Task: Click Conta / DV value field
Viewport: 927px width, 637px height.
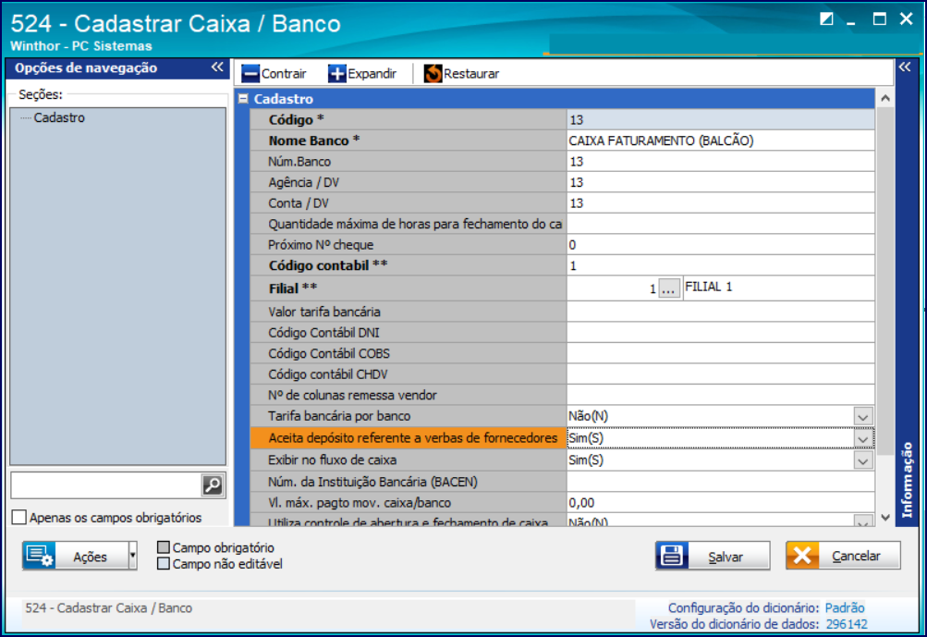Action: click(720, 202)
